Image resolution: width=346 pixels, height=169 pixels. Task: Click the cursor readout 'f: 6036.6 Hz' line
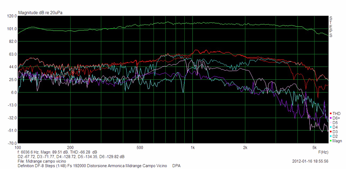tap(57, 152)
